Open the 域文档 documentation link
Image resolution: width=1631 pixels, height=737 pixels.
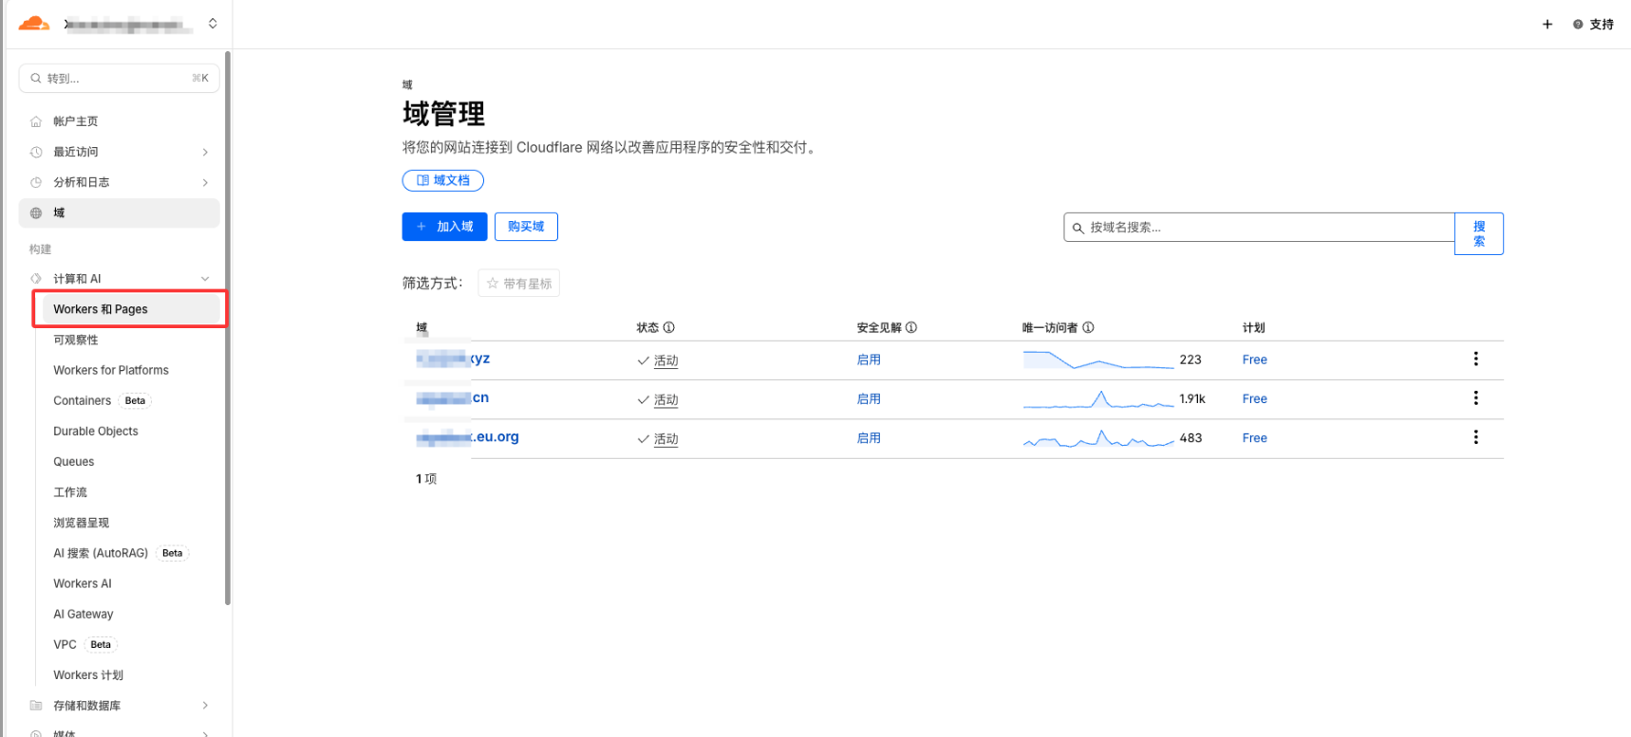pyautogui.click(x=443, y=180)
